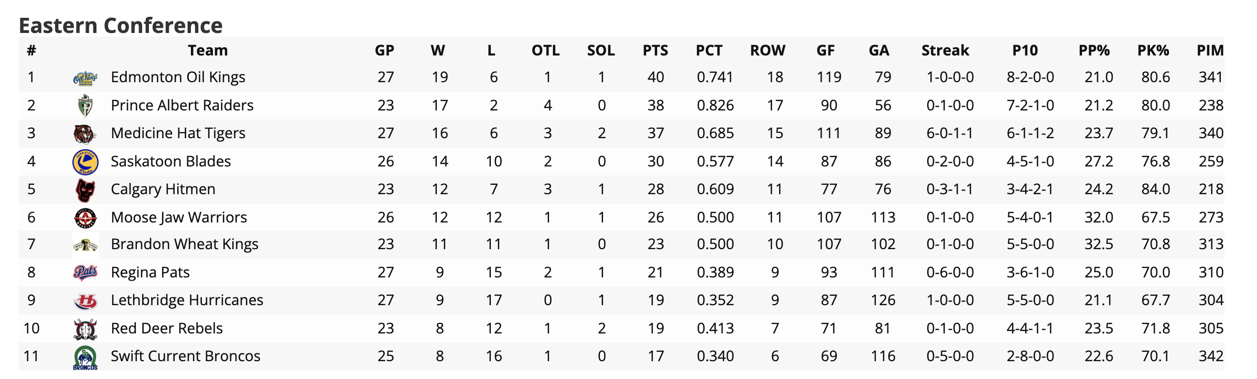Click the Red Deer Rebels logo
This screenshot has width=1257, height=379.
85,329
